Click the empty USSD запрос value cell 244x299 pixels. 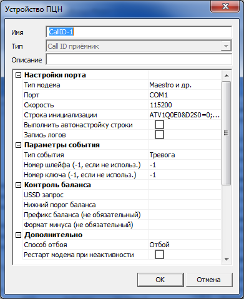coord(185,195)
